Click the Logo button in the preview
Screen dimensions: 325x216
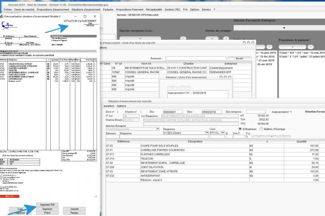pyautogui.click(x=20, y=209)
